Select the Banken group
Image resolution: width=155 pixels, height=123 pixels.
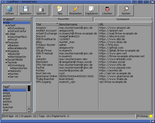click(14, 45)
